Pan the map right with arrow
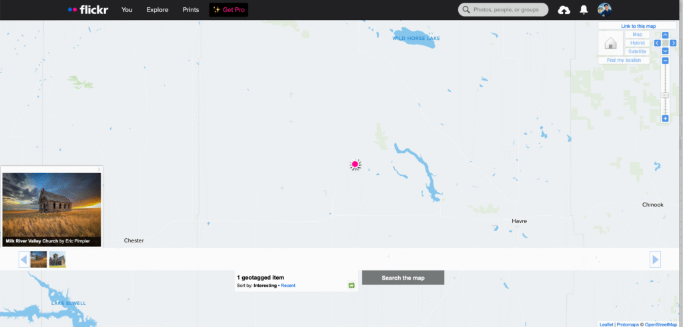Image resolution: width=683 pixels, height=327 pixels. (673, 43)
